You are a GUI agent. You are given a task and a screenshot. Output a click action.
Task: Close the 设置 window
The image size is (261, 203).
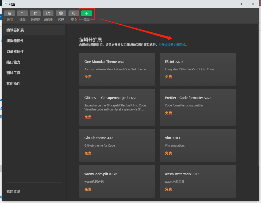tap(253, 4)
